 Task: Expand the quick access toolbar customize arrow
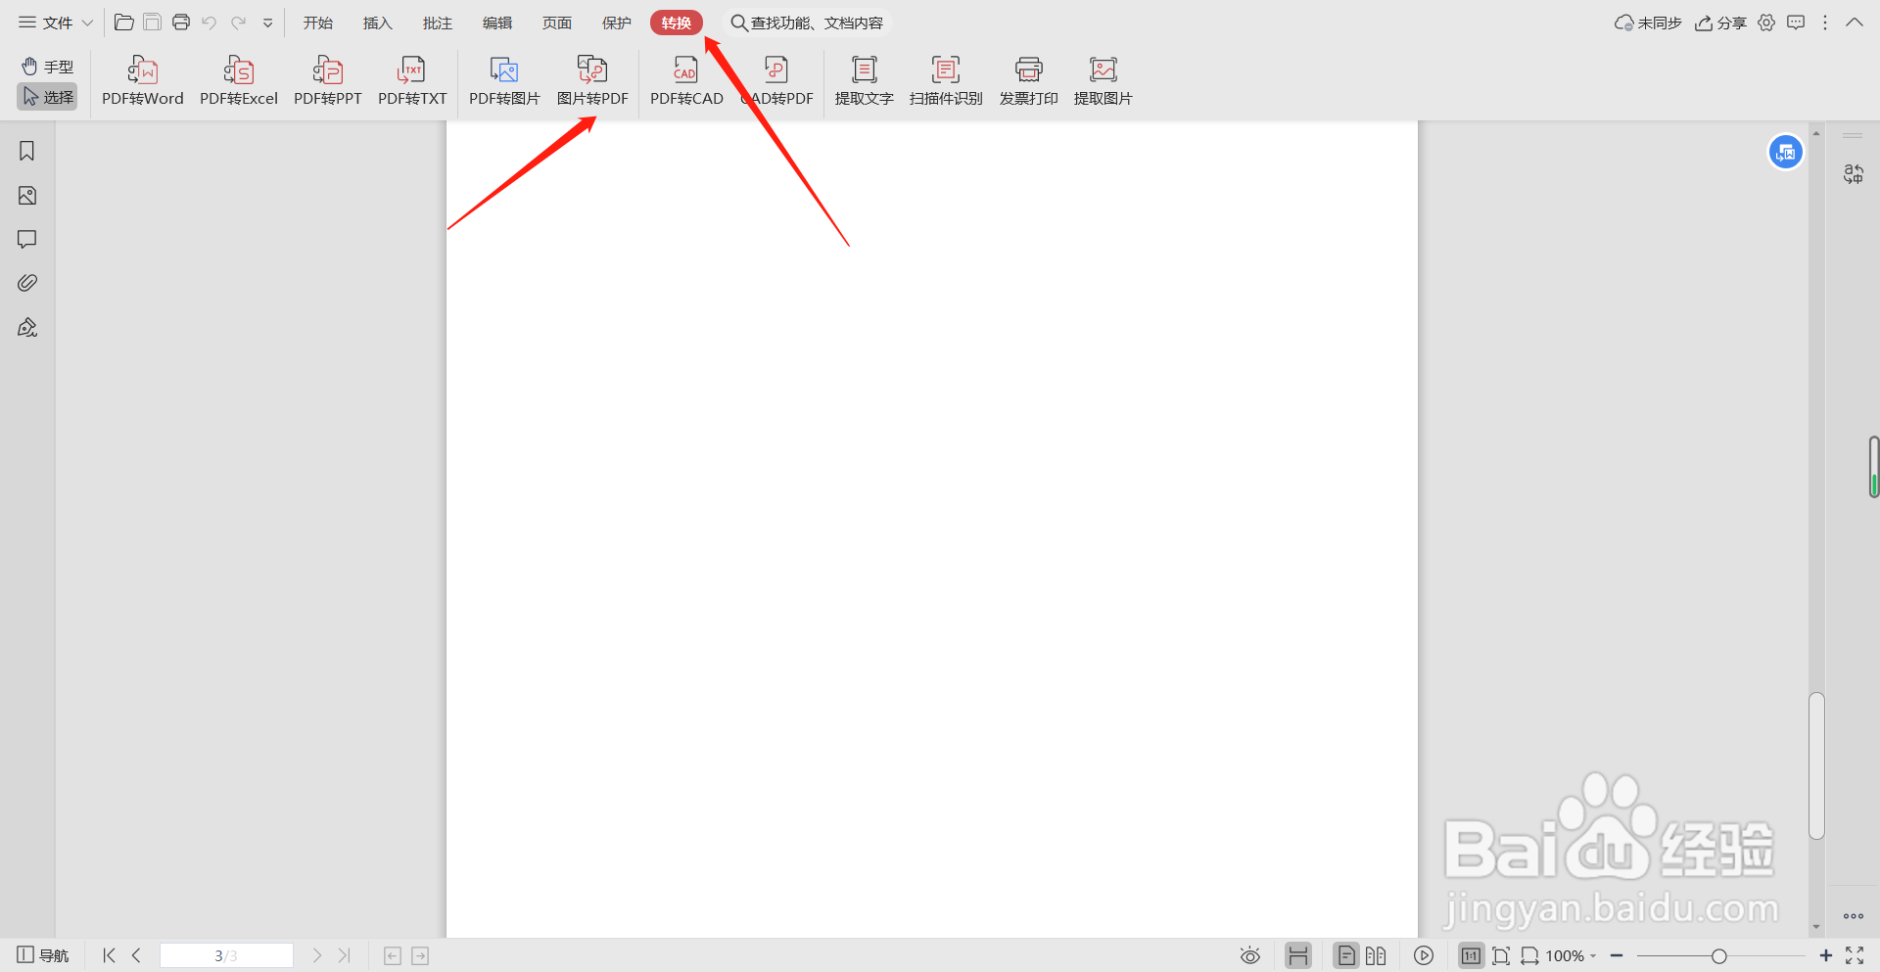tap(267, 23)
